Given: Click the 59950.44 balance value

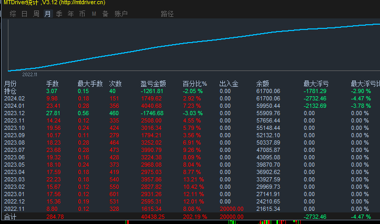Looking at the screenshot, I should pos(268,106).
